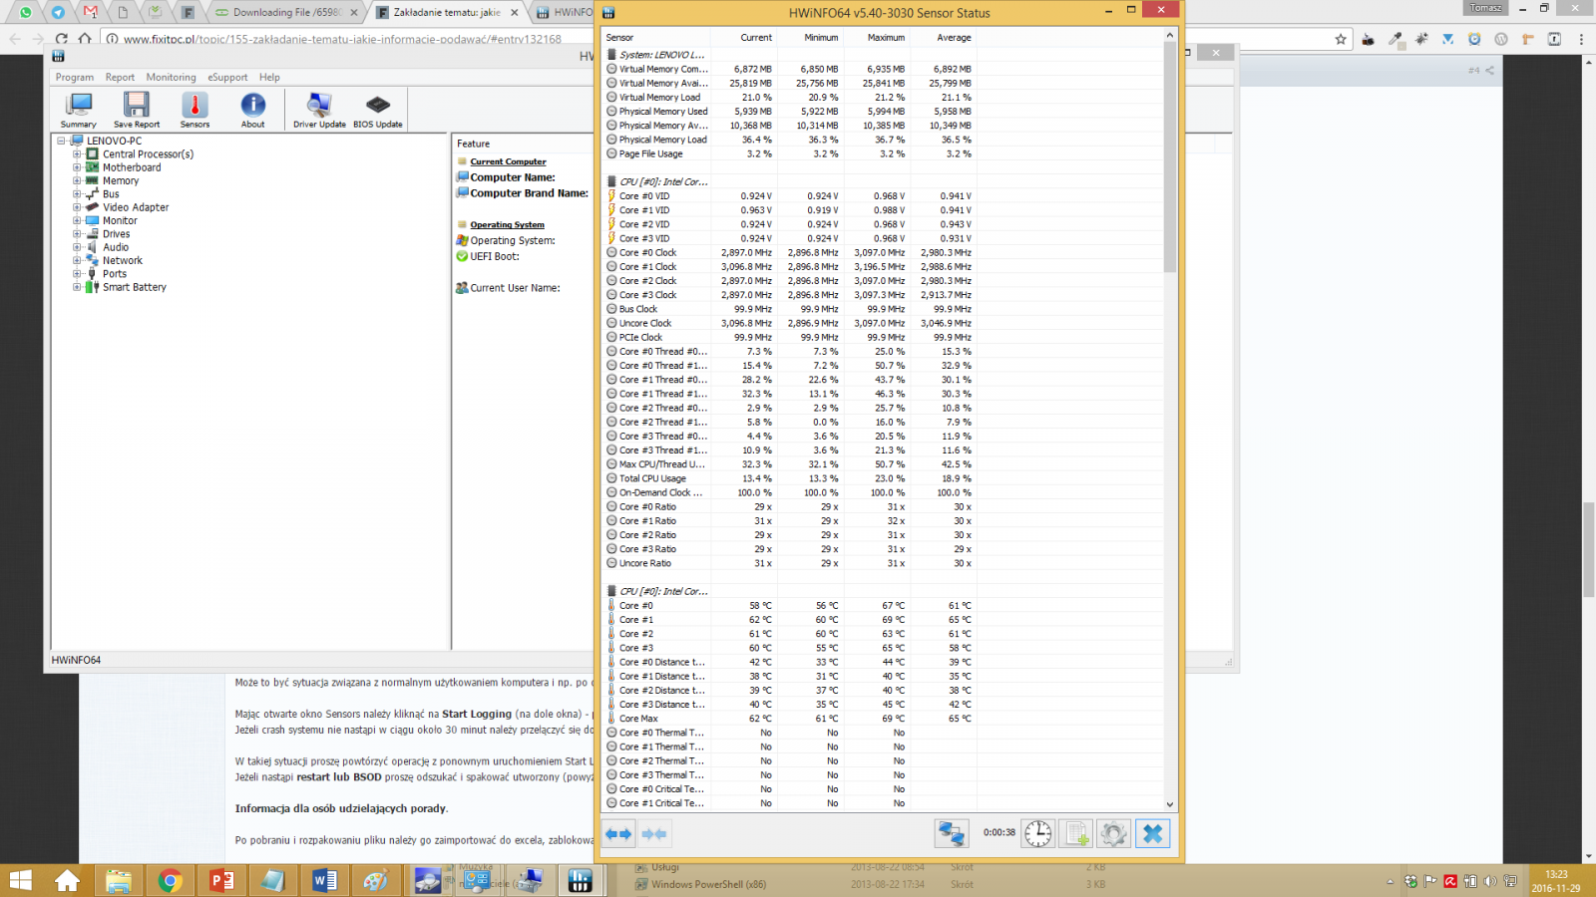
Task: Expand the Drives tree node
Action: click(x=77, y=234)
